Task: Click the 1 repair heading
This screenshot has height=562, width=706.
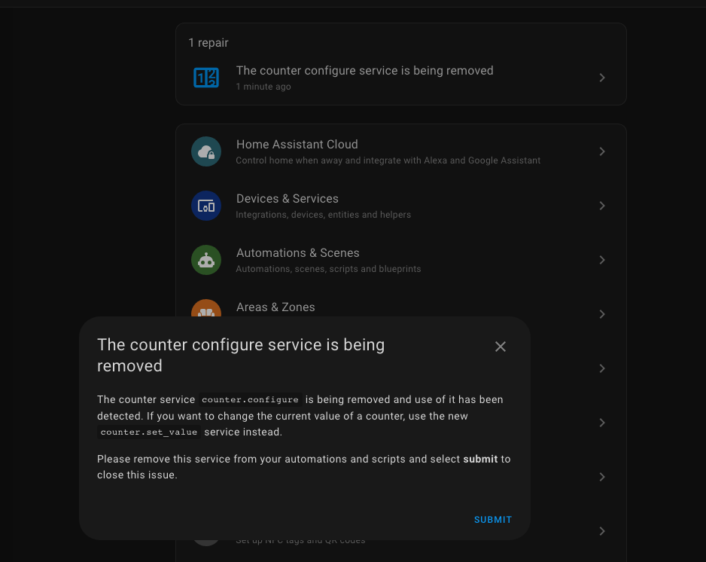Action: [208, 43]
